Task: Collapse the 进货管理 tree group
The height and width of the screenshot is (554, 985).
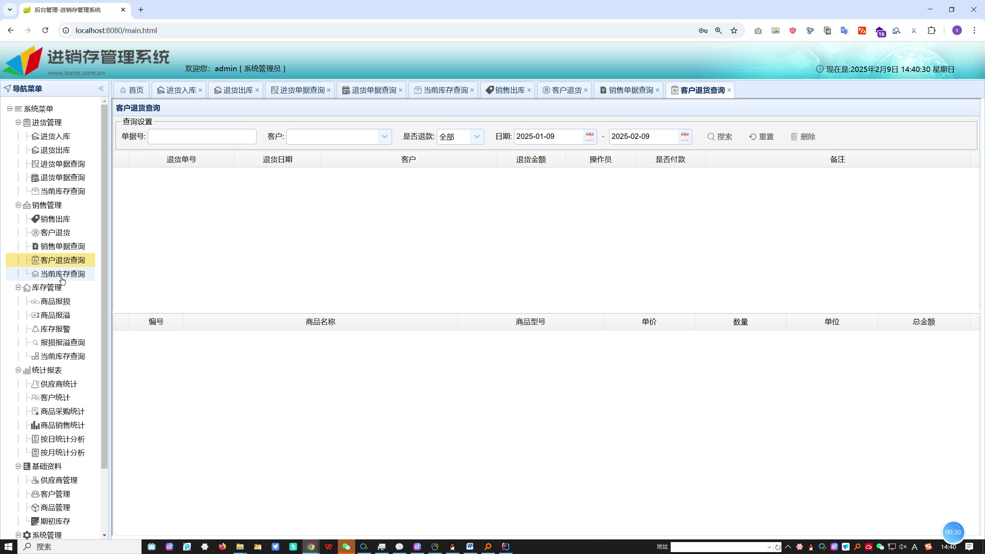Action: [18, 122]
